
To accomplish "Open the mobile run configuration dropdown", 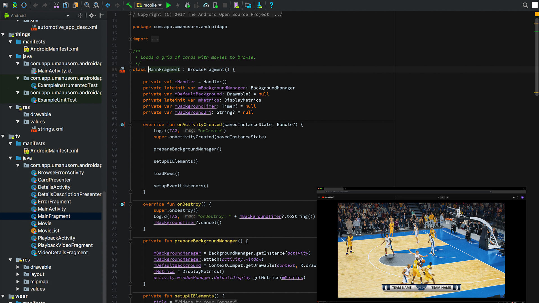I will (x=149, y=5).
